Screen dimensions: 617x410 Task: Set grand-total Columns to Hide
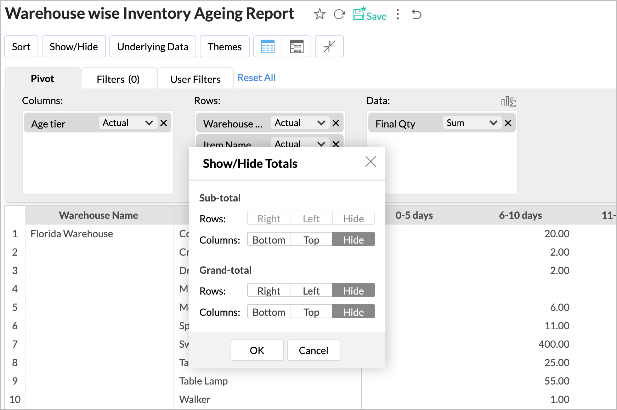[x=353, y=312]
